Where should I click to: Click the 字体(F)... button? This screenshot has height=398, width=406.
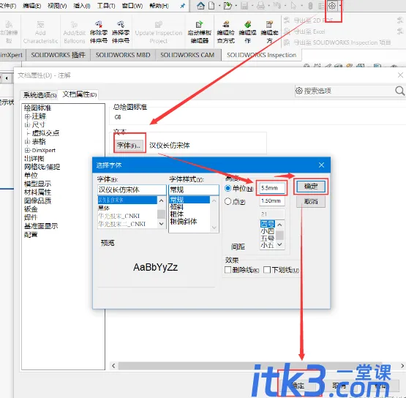(x=129, y=146)
